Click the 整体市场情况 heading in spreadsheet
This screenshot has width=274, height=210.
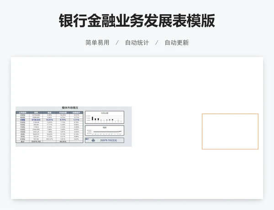(x=70, y=108)
